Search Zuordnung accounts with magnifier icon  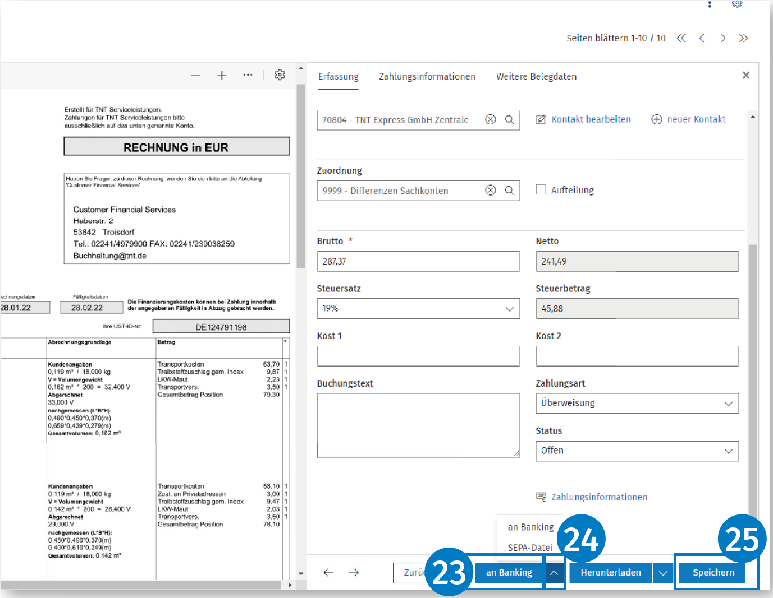(510, 191)
